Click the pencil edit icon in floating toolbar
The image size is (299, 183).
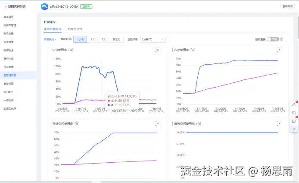coord(294,105)
